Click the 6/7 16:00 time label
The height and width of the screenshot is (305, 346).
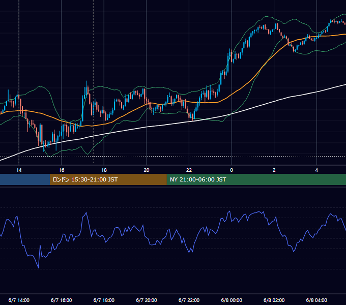(62, 300)
